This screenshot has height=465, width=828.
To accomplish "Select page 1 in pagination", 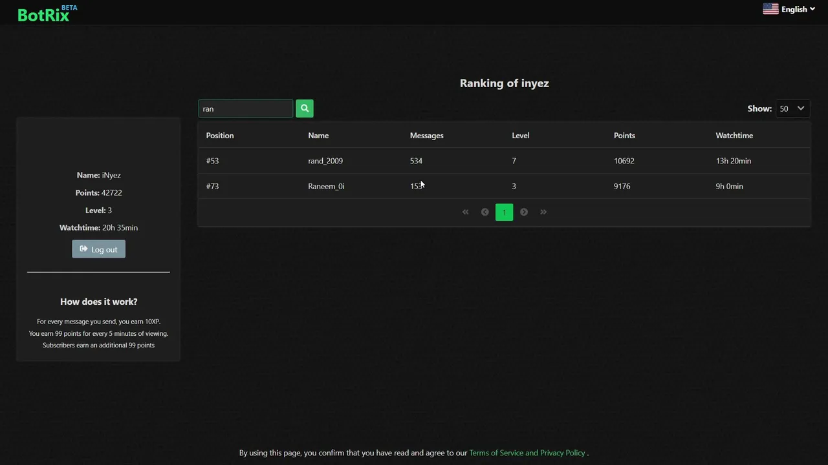I will coord(505,212).
